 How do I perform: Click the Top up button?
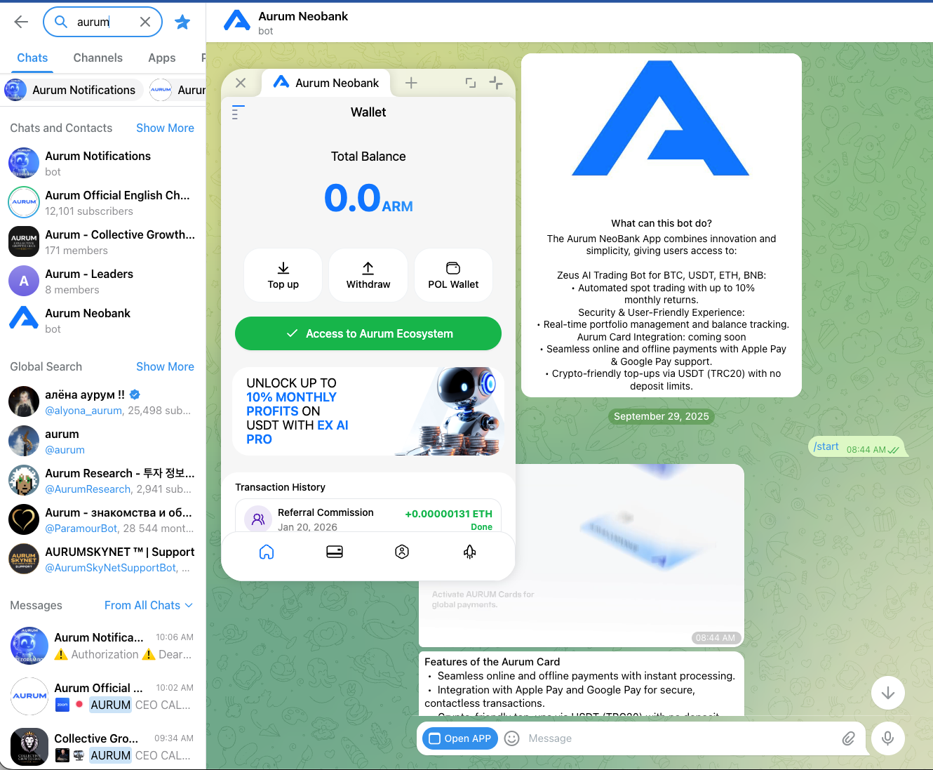click(x=283, y=275)
